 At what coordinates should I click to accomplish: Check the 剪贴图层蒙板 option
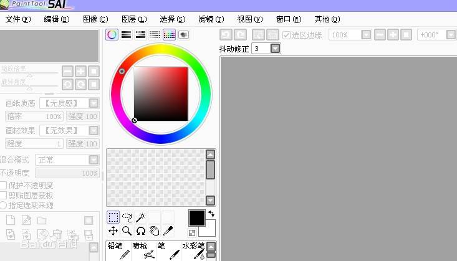[x=4, y=195]
